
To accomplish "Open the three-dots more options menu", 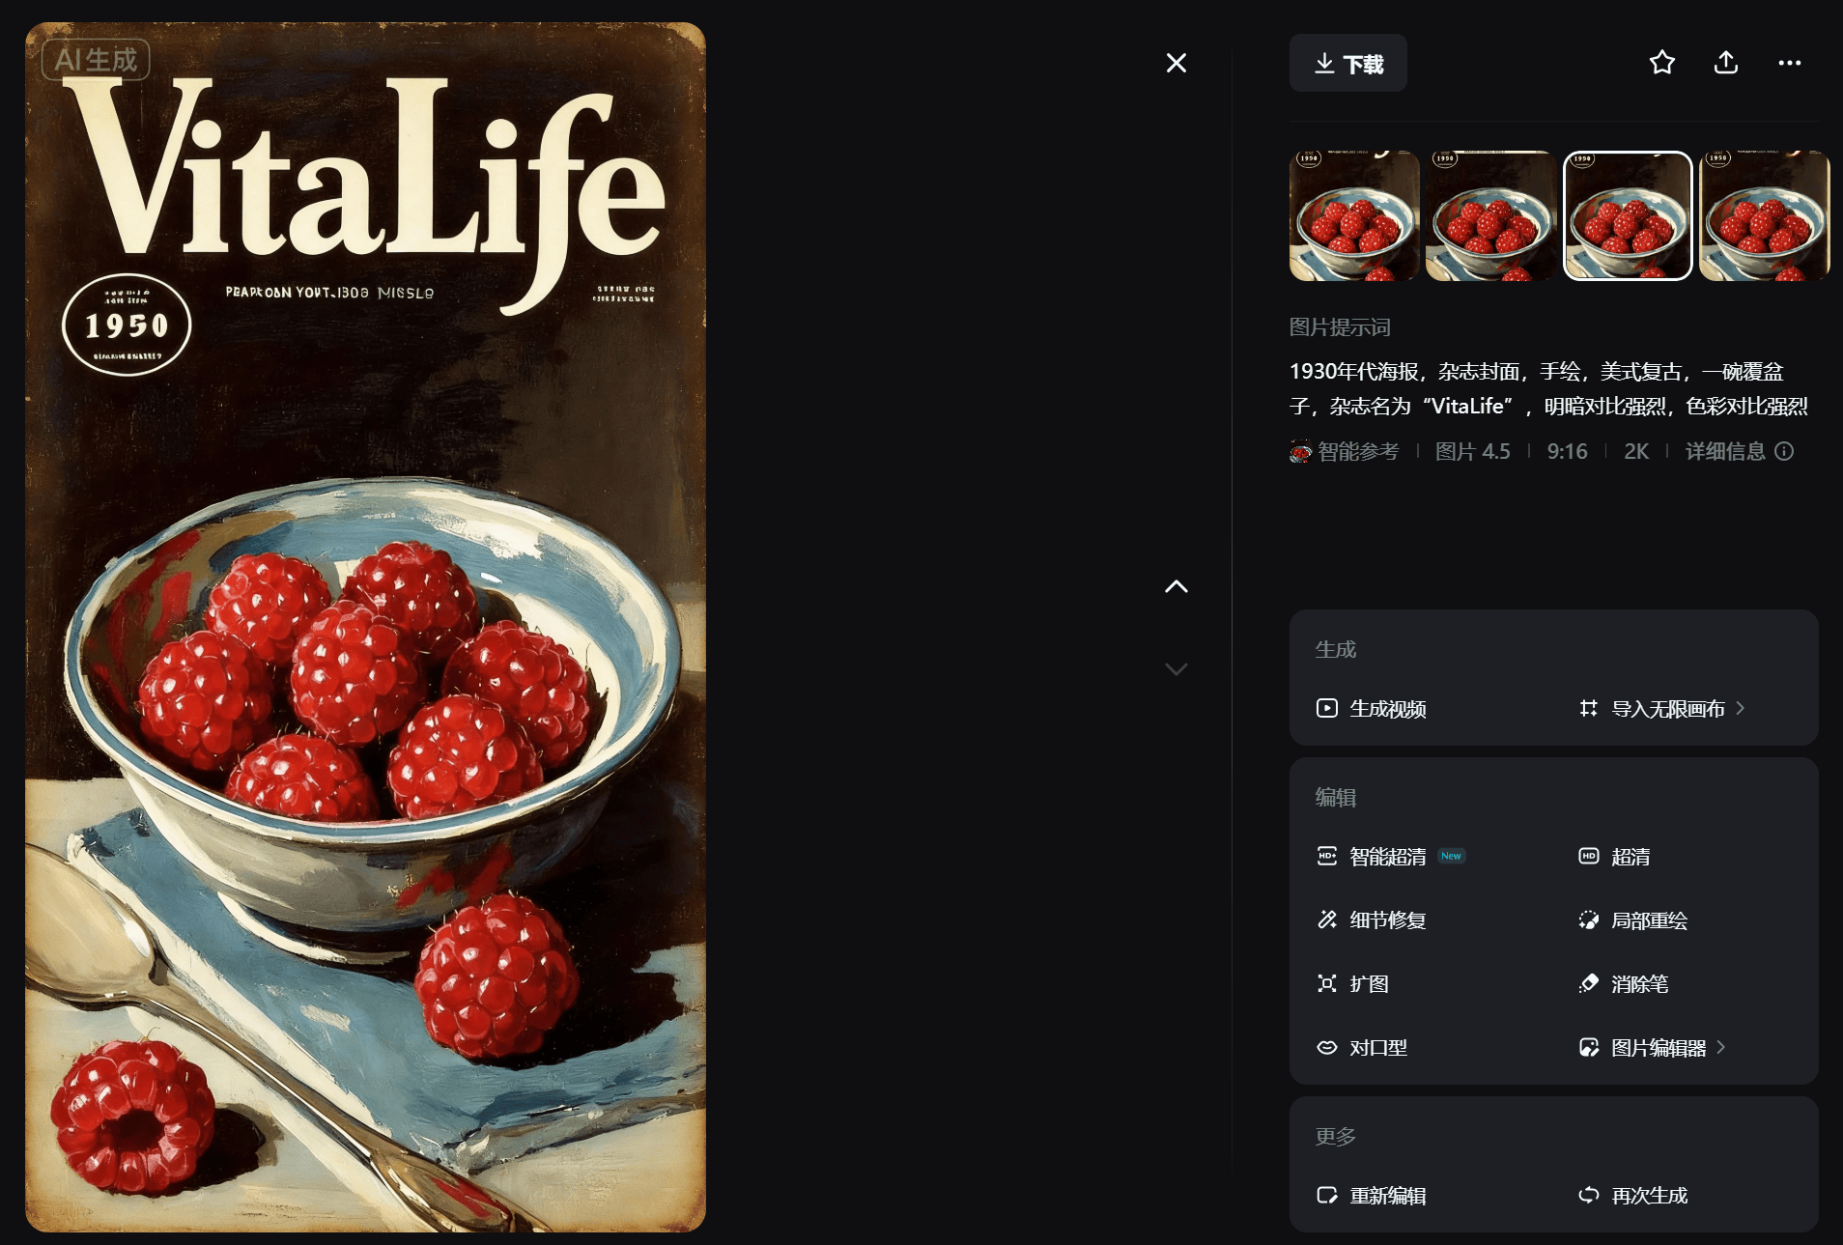I will 1790,63.
